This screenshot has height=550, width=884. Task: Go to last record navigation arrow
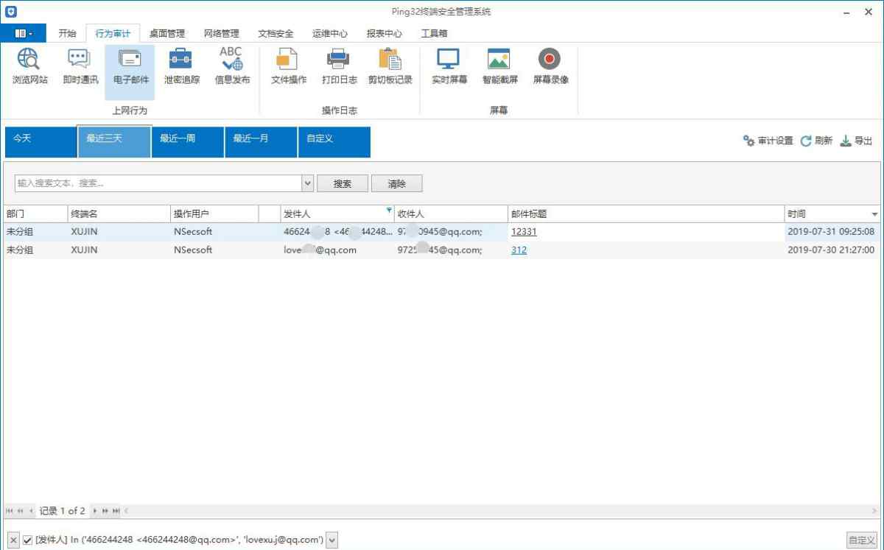[116, 511]
